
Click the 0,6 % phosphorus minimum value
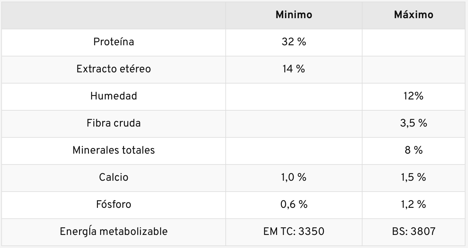[x=294, y=204]
